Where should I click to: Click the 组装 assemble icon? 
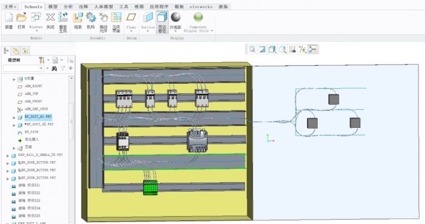point(78,20)
